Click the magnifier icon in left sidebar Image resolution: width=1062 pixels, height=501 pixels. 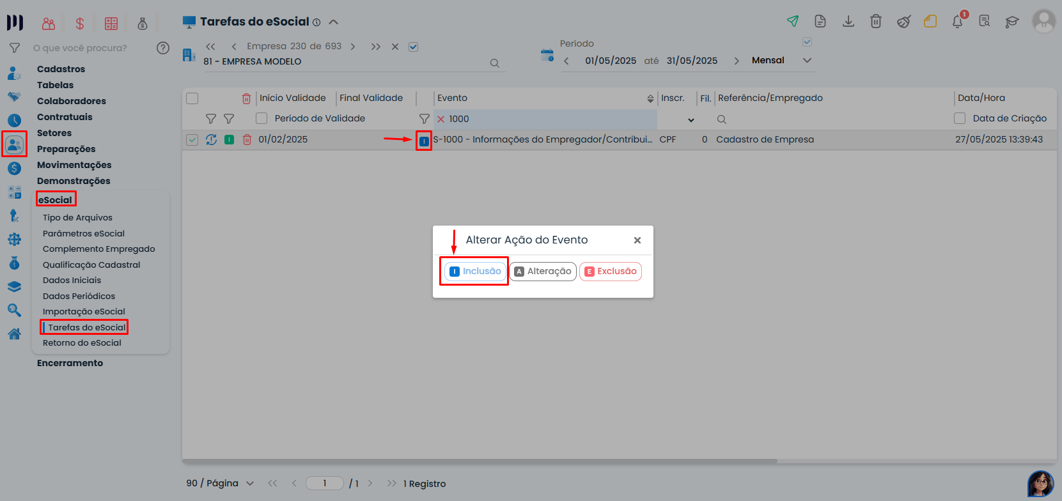(x=14, y=311)
